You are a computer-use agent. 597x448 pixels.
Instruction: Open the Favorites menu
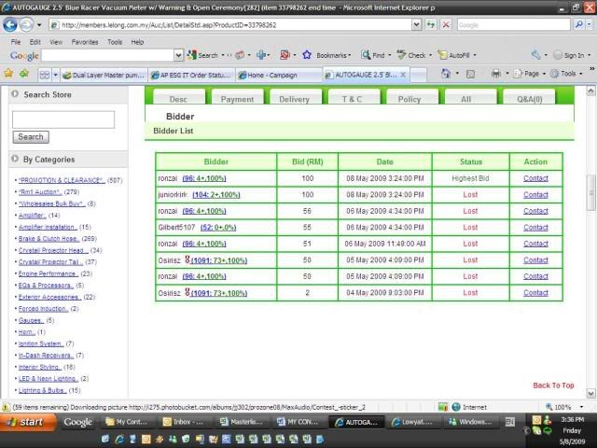coord(84,42)
